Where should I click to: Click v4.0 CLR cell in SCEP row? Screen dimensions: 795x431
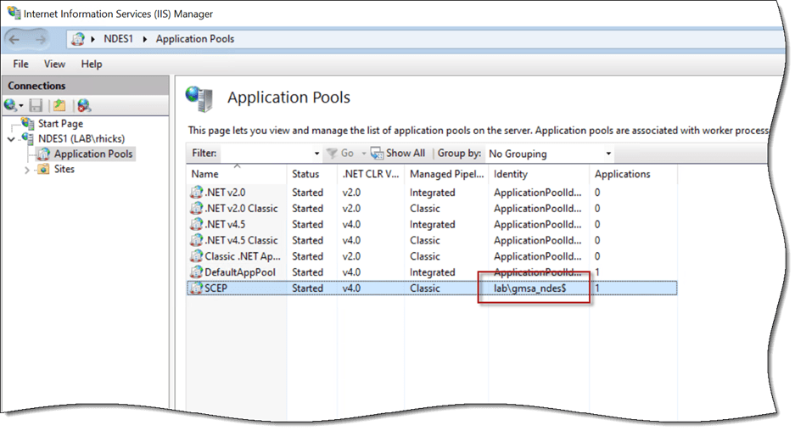[x=351, y=288]
